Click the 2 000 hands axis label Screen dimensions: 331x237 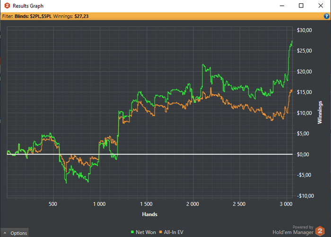pos(193,204)
